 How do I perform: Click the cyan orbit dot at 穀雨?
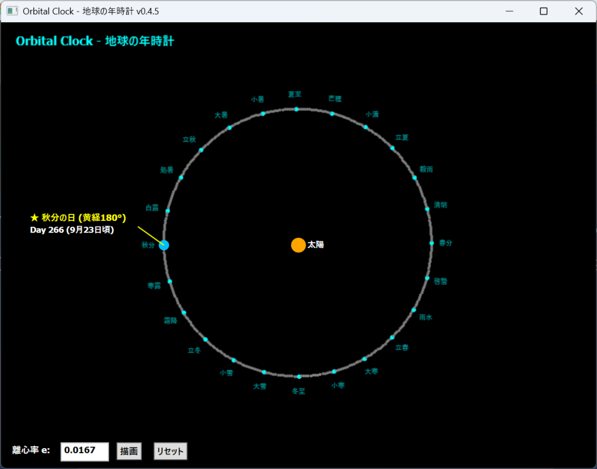click(x=415, y=178)
